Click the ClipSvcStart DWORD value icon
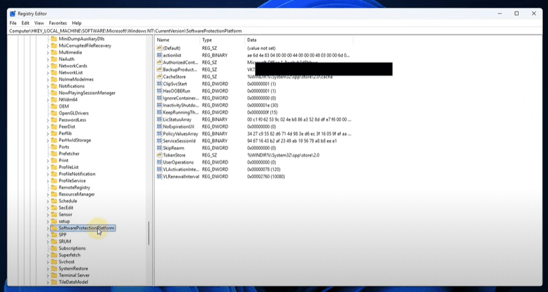 pyautogui.click(x=159, y=84)
